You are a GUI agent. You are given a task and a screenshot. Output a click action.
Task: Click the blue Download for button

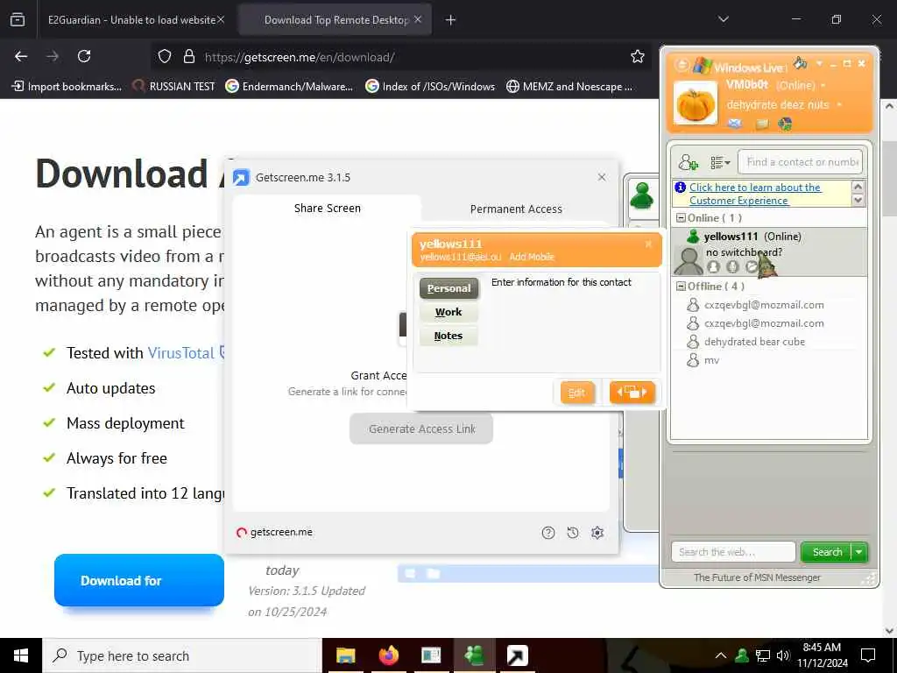139,580
